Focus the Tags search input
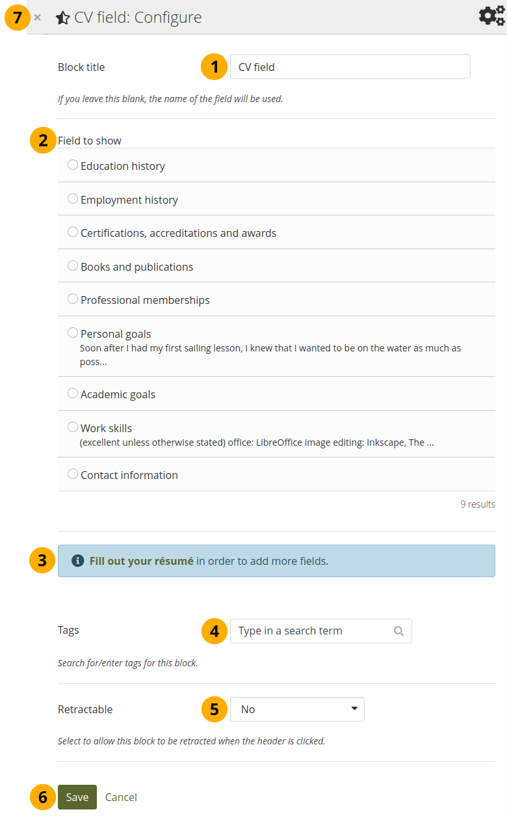The height and width of the screenshot is (816, 507). point(313,631)
